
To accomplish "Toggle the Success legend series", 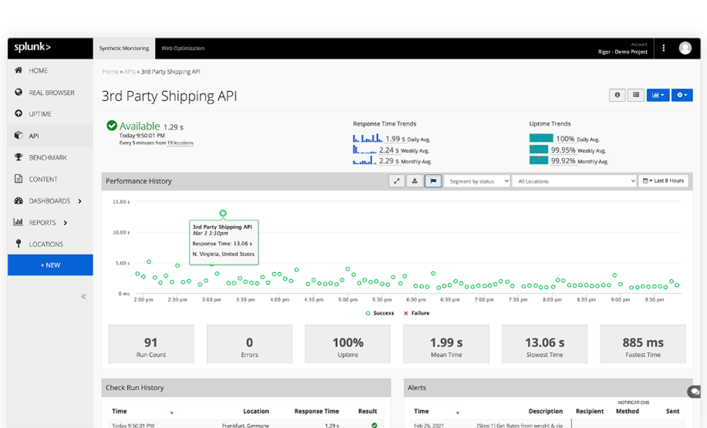I will point(379,313).
